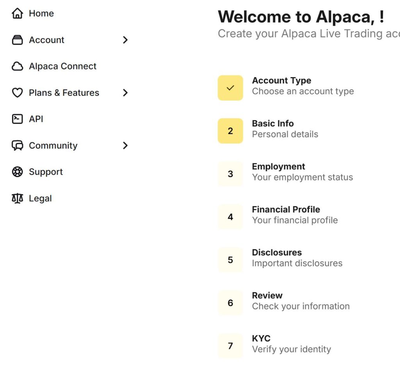Click the Legal scales icon
The width and height of the screenshot is (400, 375).
pos(17,198)
